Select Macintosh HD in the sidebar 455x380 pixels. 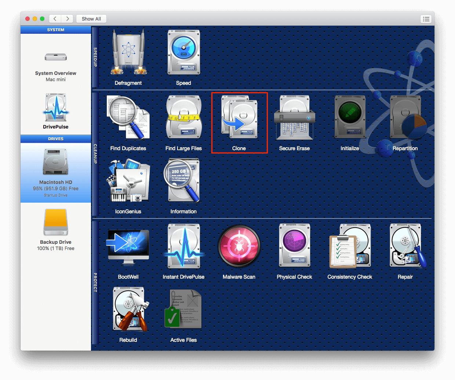click(55, 173)
